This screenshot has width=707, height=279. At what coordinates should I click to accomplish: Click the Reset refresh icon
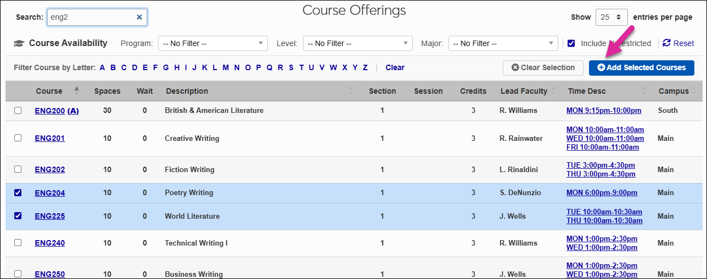(x=667, y=43)
